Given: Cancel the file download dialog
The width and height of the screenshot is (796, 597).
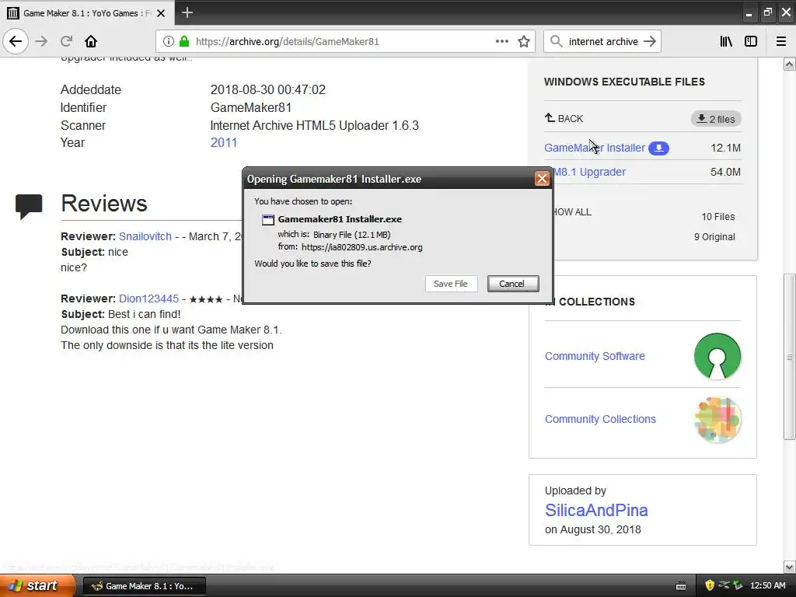Looking at the screenshot, I should point(513,284).
